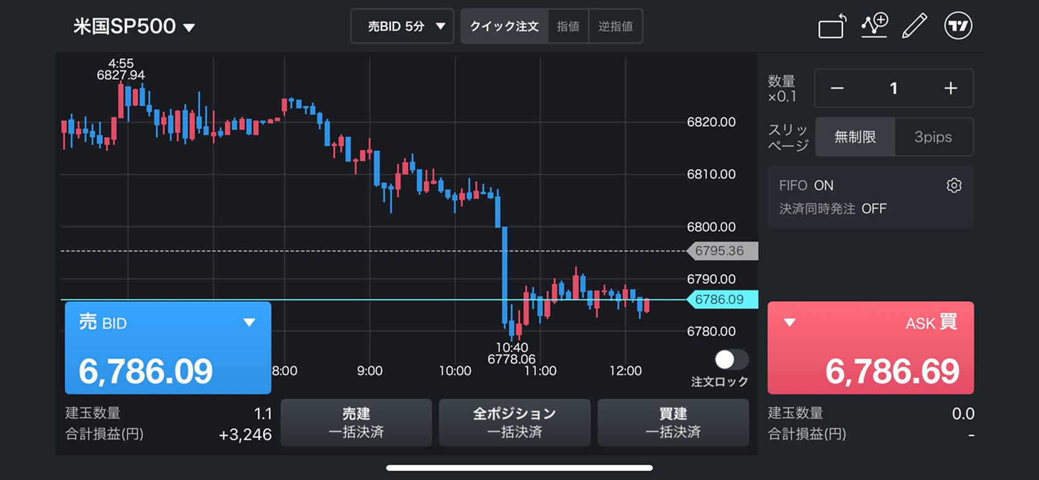
Task: Switch to the 指値 order tab
Action: point(568,27)
